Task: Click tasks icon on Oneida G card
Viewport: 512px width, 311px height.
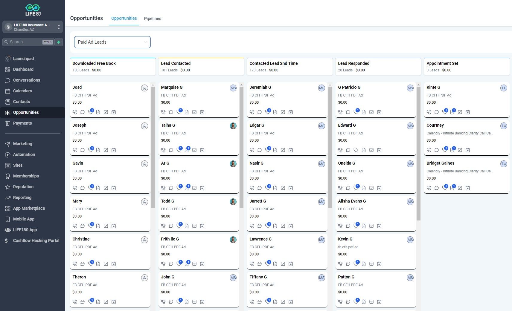Action: pos(371,188)
